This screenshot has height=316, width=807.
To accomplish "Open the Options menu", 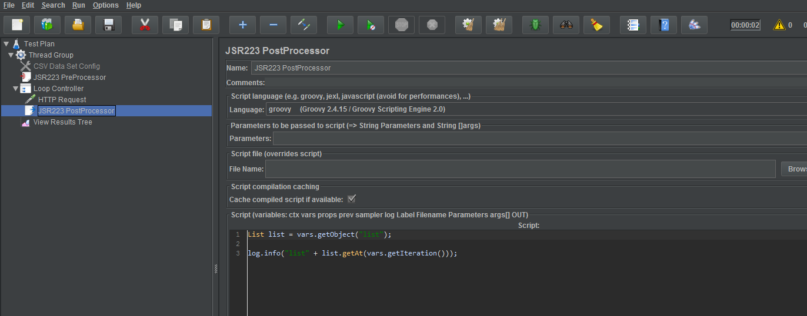I will [105, 5].
